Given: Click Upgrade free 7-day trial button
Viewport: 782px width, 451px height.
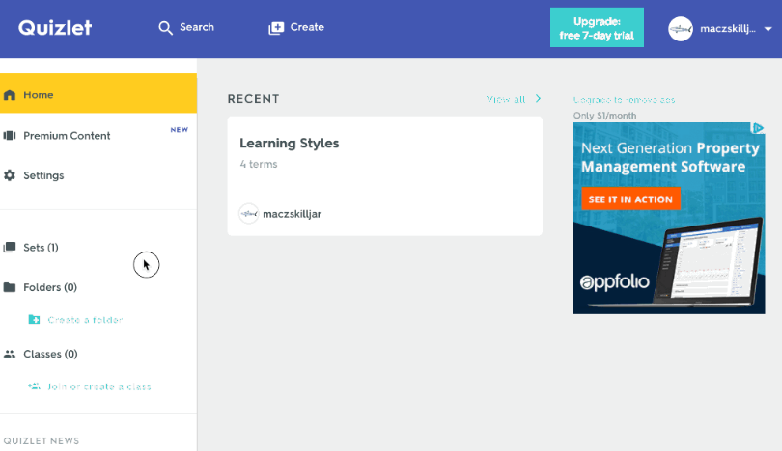Looking at the screenshot, I should [597, 28].
